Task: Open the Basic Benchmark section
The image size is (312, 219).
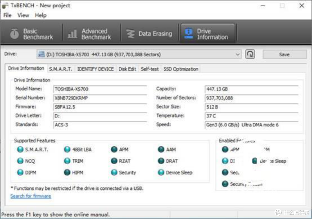Action: tap(32, 34)
